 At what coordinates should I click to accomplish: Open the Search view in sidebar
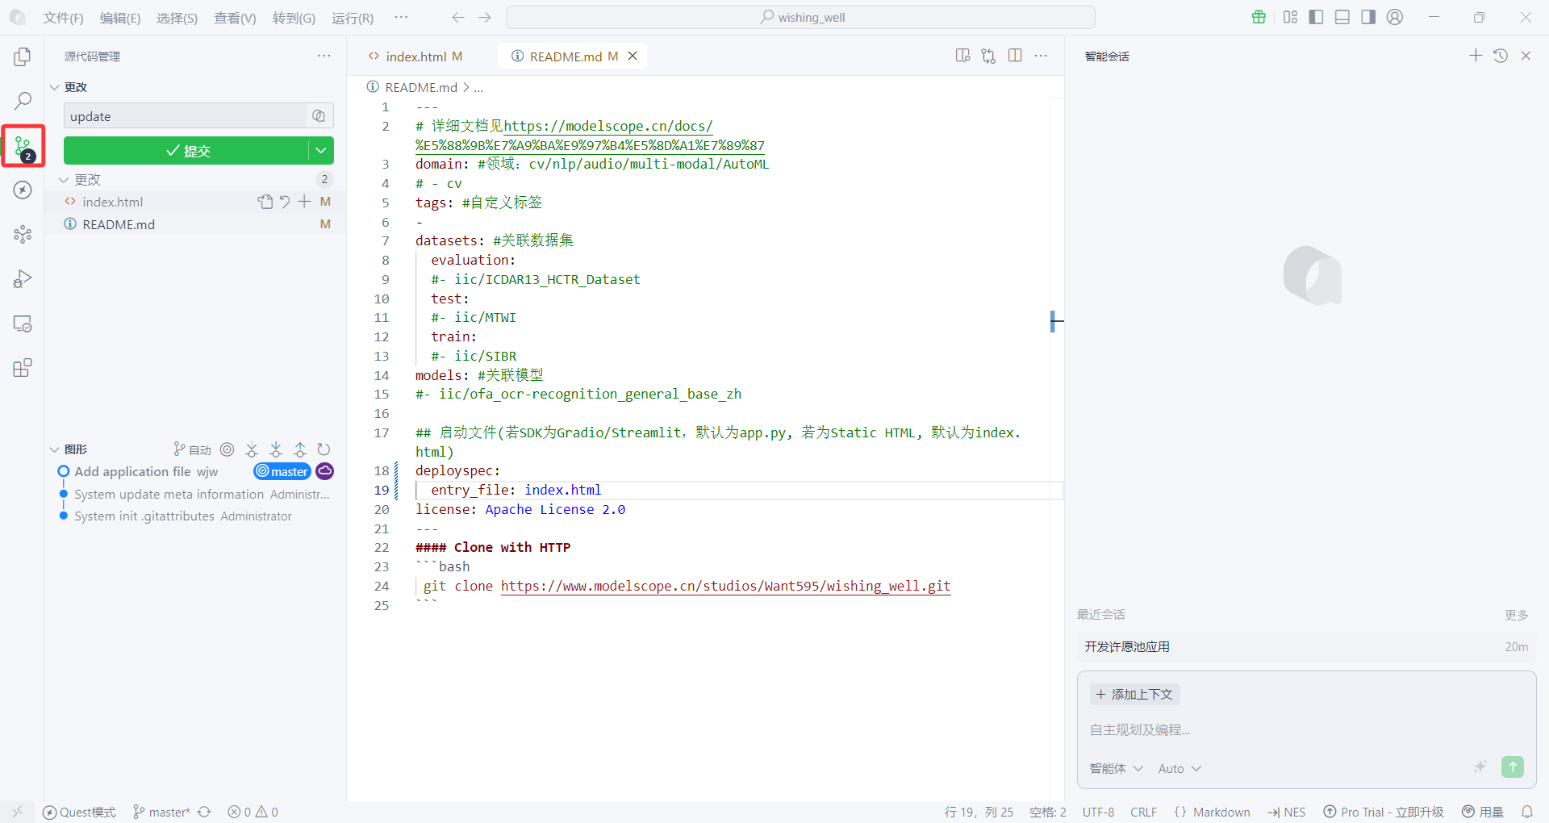click(x=23, y=101)
